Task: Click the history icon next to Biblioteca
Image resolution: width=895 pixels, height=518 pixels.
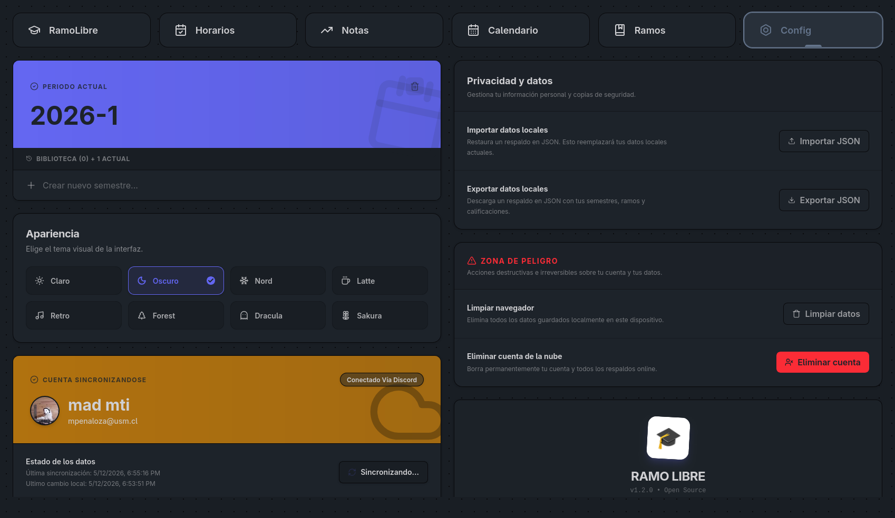Action: pyautogui.click(x=29, y=158)
